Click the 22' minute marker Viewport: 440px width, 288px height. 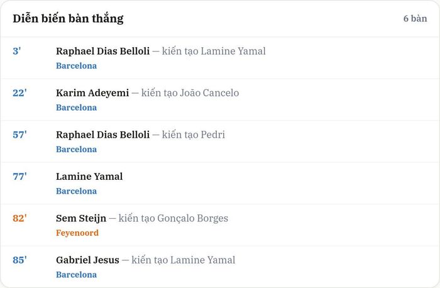click(19, 93)
